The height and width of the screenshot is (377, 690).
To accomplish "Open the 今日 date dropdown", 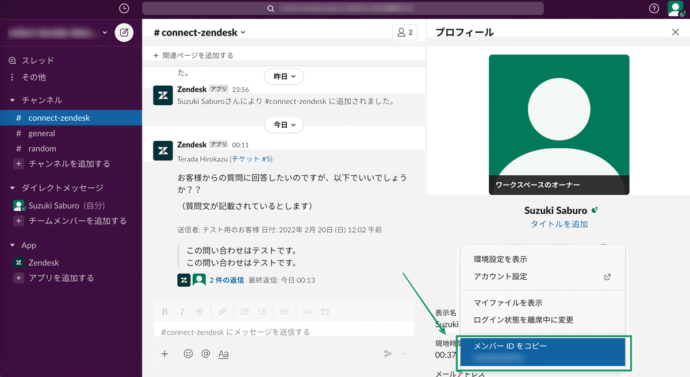I will 284,125.
